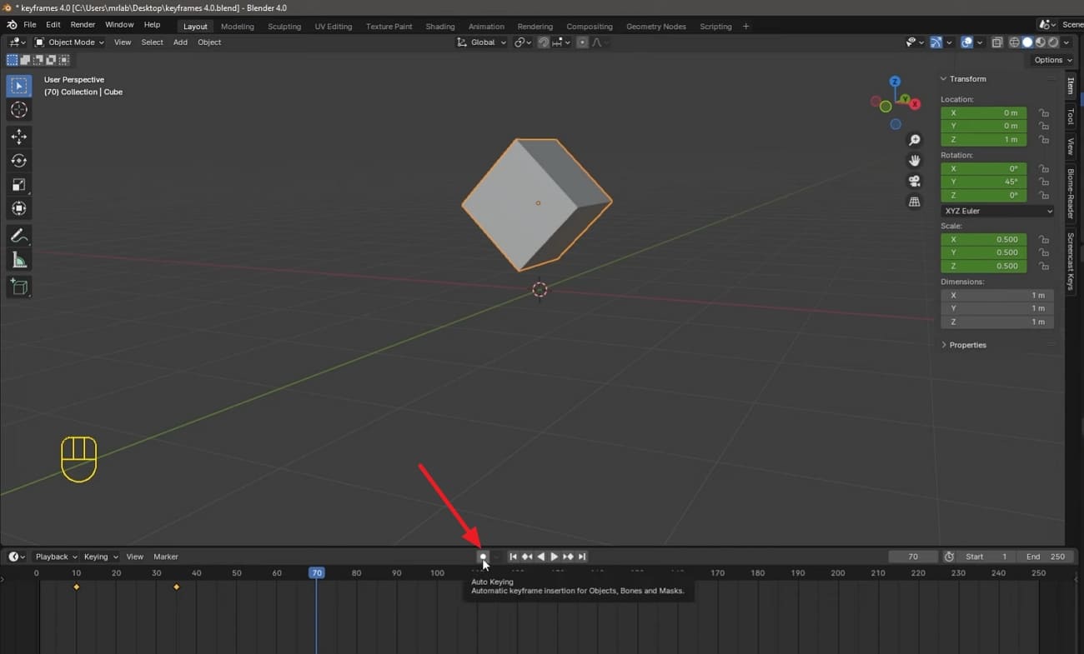This screenshot has height=654, width=1084.
Task: Open the viewport Add menu
Action: pos(180,42)
